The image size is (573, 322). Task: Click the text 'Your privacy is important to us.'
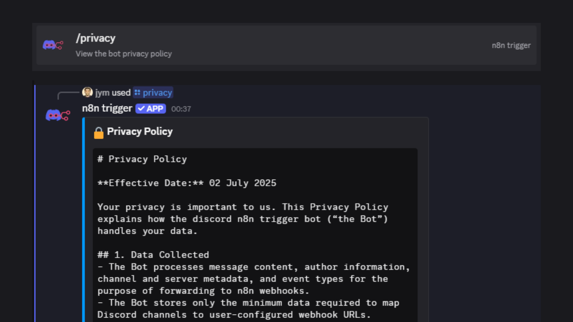(187, 207)
